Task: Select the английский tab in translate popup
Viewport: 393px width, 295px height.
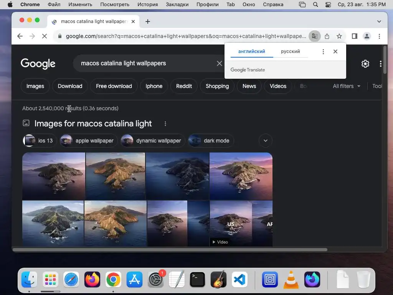Action: coord(252,51)
